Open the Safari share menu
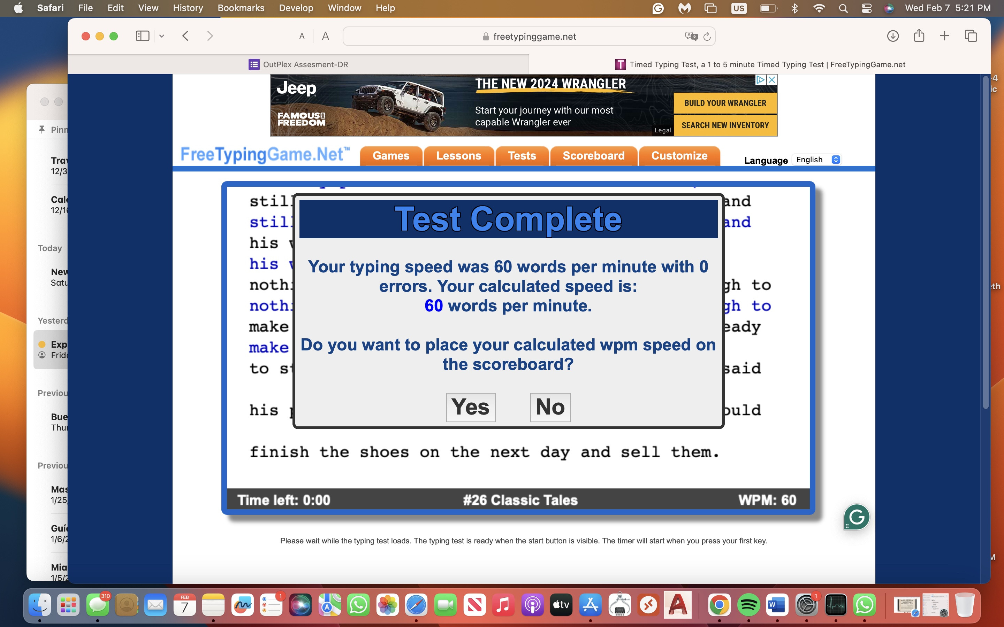This screenshot has height=627, width=1004. [x=919, y=36]
